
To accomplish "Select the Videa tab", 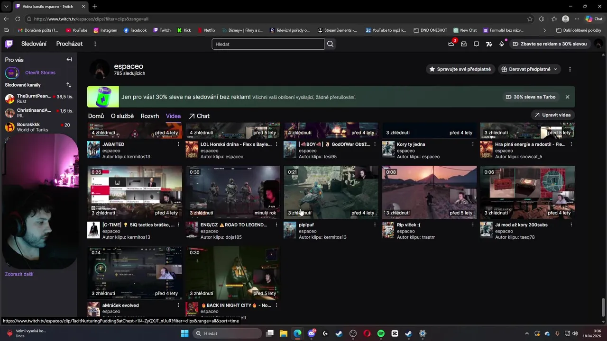I will 173,116.
